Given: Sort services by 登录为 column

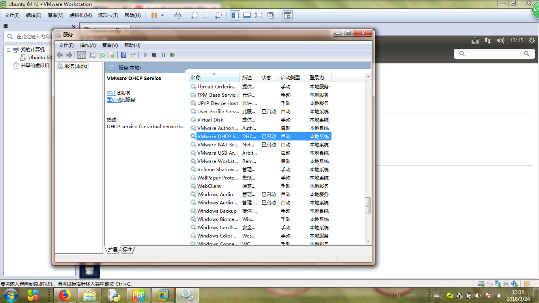Looking at the screenshot, I should [x=319, y=77].
